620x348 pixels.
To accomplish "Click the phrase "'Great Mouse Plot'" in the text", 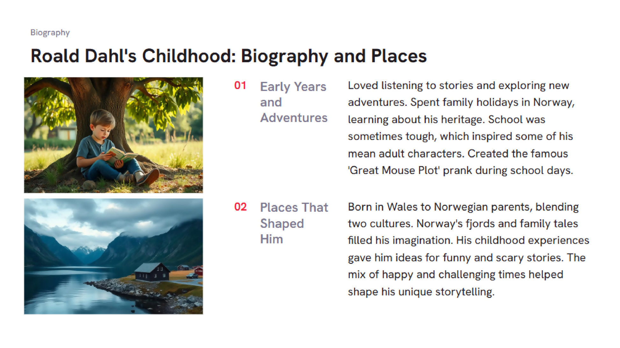I will tap(394, 170).
